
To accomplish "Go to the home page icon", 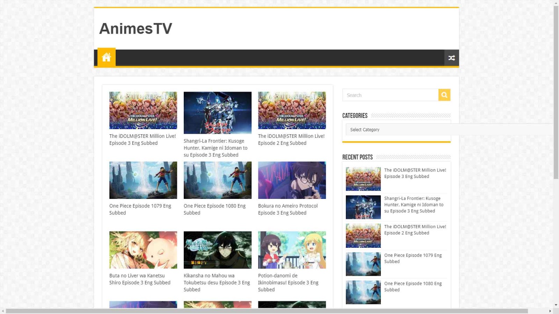I will pyautogui.click(x=106, y=57).
